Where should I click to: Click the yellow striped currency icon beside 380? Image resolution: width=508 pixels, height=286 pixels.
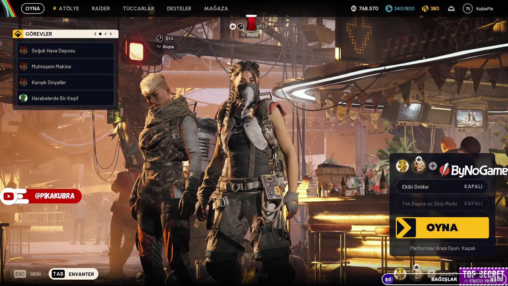pos(425,8)
